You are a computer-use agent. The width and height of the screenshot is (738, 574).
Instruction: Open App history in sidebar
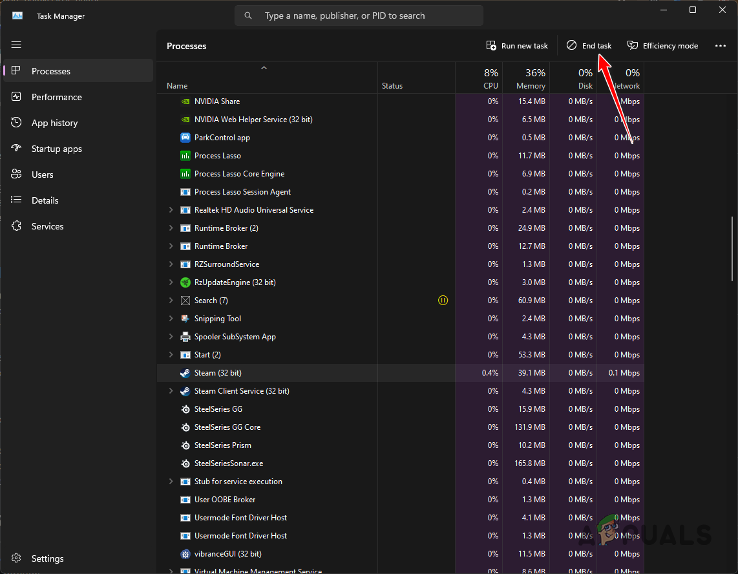pyautogui.click(x=54, y=123)
